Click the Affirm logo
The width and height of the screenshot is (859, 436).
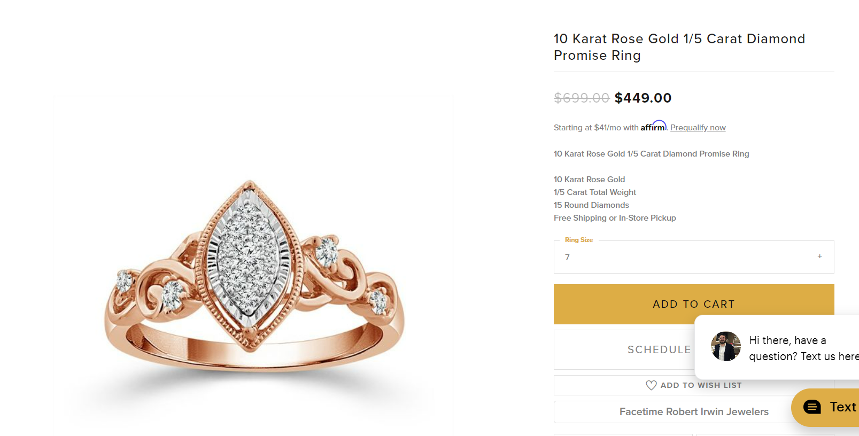653,127
